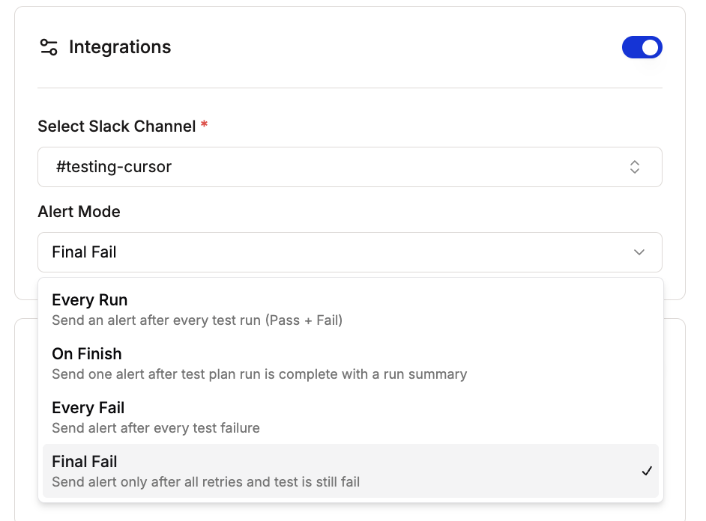706x521 pixels.
Task: Click the checkmark next to Final Fail
Action: click(x=645, y=472)
